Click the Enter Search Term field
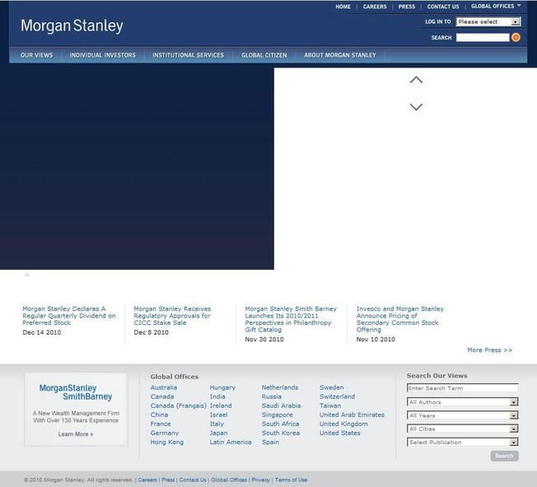The width and height of the screenshot is (537, 487). click(x=462, y=388)
